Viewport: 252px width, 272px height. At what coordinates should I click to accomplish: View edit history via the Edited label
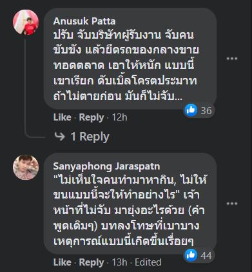(148, 262)
